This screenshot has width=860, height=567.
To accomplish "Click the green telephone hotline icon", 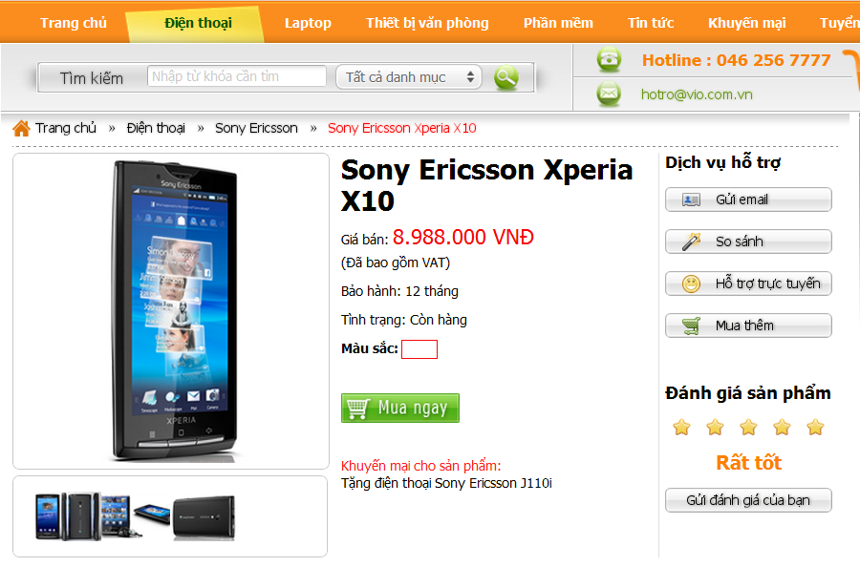I will tap(609, 59).
